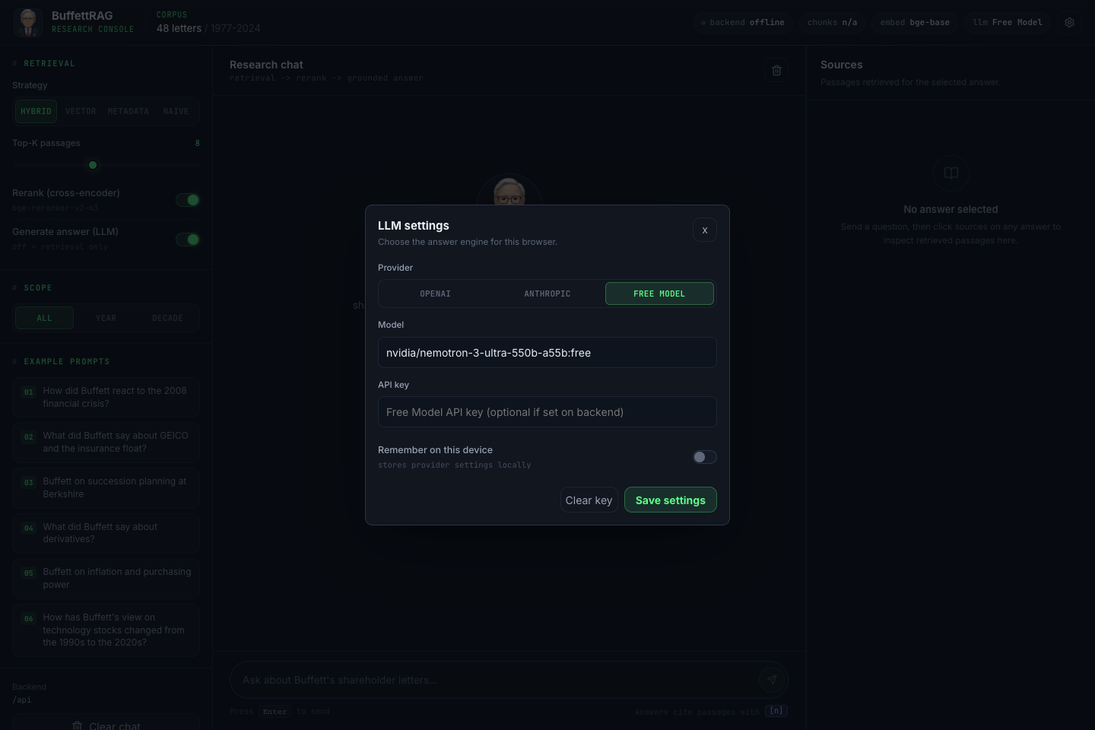Screen dimensions: 1095x730
Task: Click the book icon in Sources panel
Action: point(951,173)
